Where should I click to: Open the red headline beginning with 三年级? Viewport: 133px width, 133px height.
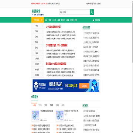coord(57,45)
